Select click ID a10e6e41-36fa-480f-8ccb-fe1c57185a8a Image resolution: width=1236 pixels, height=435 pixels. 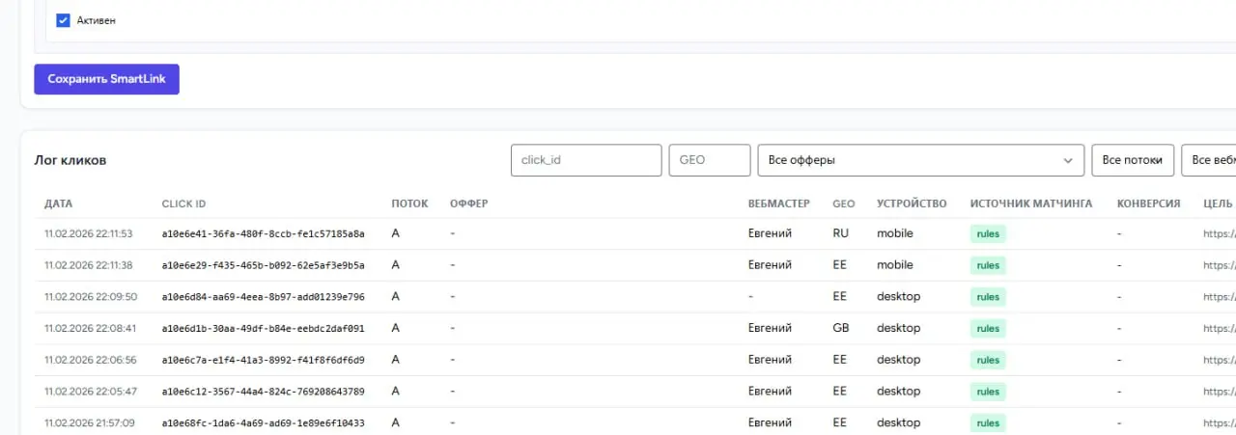click(x=263, y=233)
